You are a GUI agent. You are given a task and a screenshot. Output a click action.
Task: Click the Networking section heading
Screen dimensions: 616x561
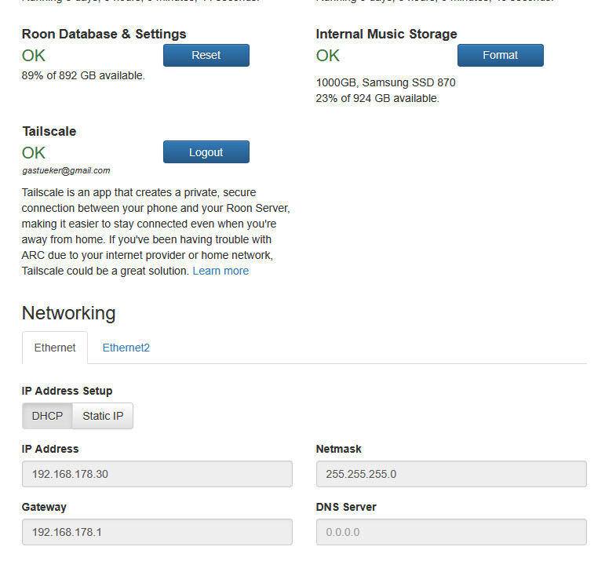coord(68,313)
